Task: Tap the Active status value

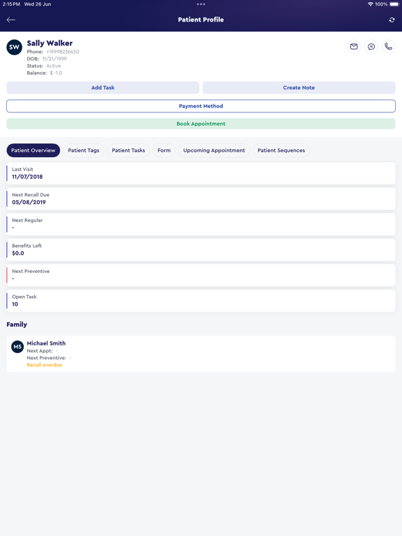Action: click(54, 66)
